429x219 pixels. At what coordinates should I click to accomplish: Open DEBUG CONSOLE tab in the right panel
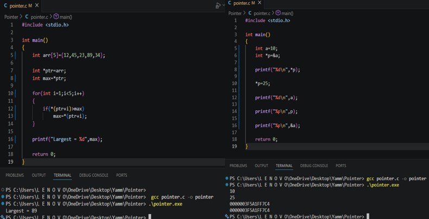coord(314,166)
